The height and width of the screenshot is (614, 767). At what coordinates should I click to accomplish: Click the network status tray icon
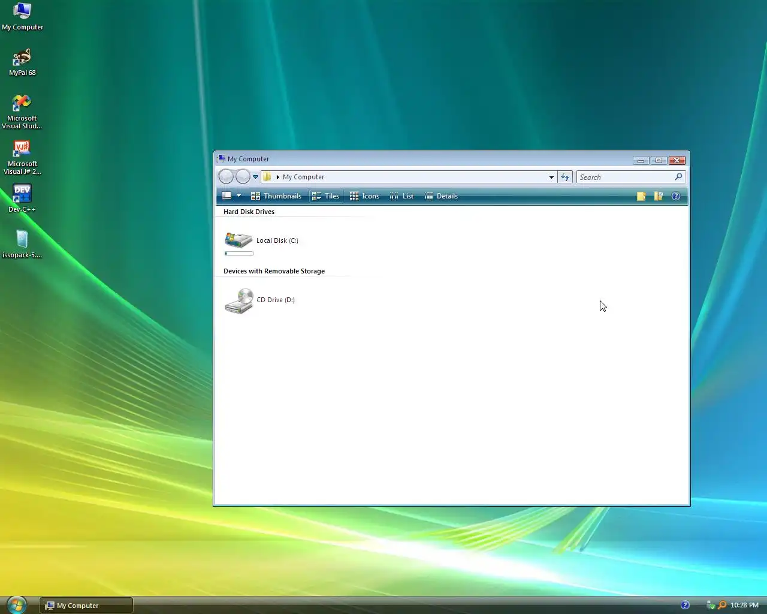point(711,605)
